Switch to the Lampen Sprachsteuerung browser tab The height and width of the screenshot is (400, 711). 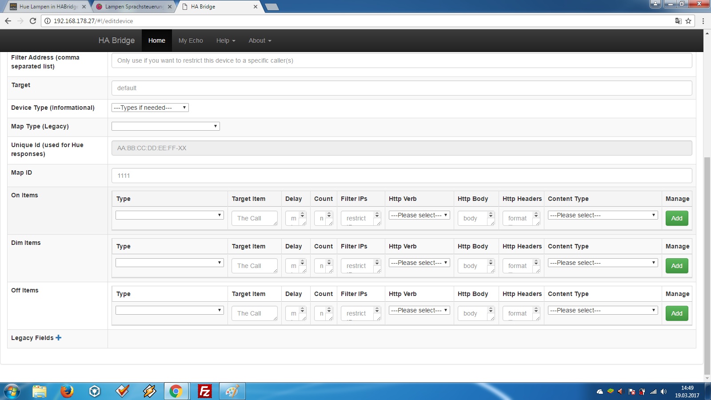click(134, 7)
